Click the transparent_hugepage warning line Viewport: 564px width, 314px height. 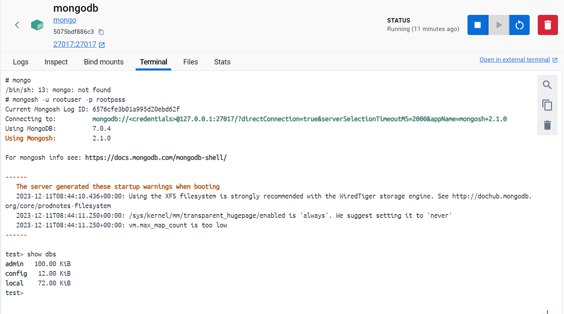[234, 215]
